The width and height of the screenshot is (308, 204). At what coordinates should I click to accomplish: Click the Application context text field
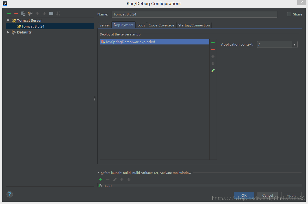click(x=274, y=44)
